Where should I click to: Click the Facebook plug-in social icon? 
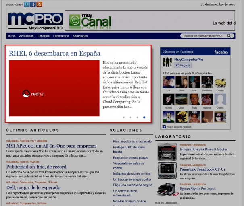click(164, 127)
